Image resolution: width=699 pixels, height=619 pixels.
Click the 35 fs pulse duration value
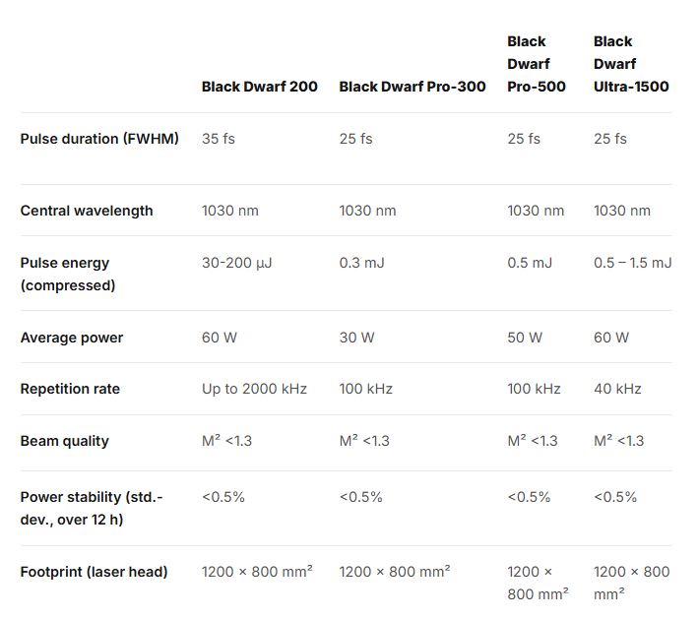(x=219, y=139)
